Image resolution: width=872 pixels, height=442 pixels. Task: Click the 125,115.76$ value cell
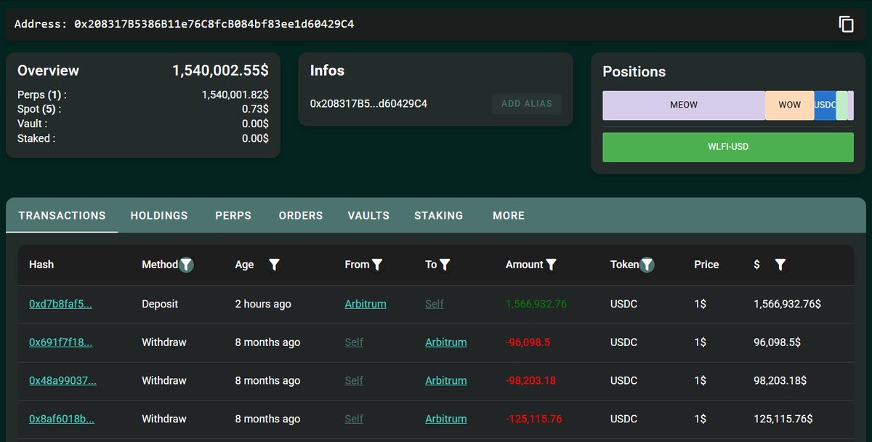783,419
